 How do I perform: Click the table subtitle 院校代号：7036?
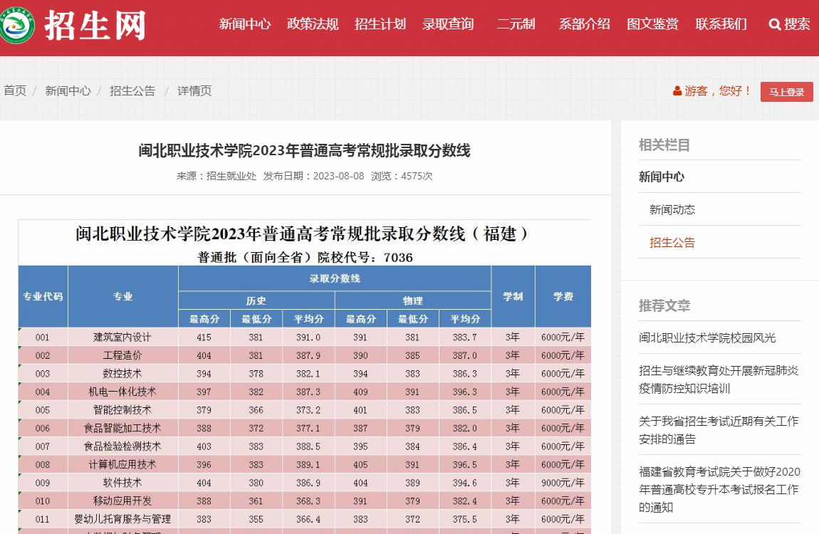pyautogui.click(x=365, y=257)
